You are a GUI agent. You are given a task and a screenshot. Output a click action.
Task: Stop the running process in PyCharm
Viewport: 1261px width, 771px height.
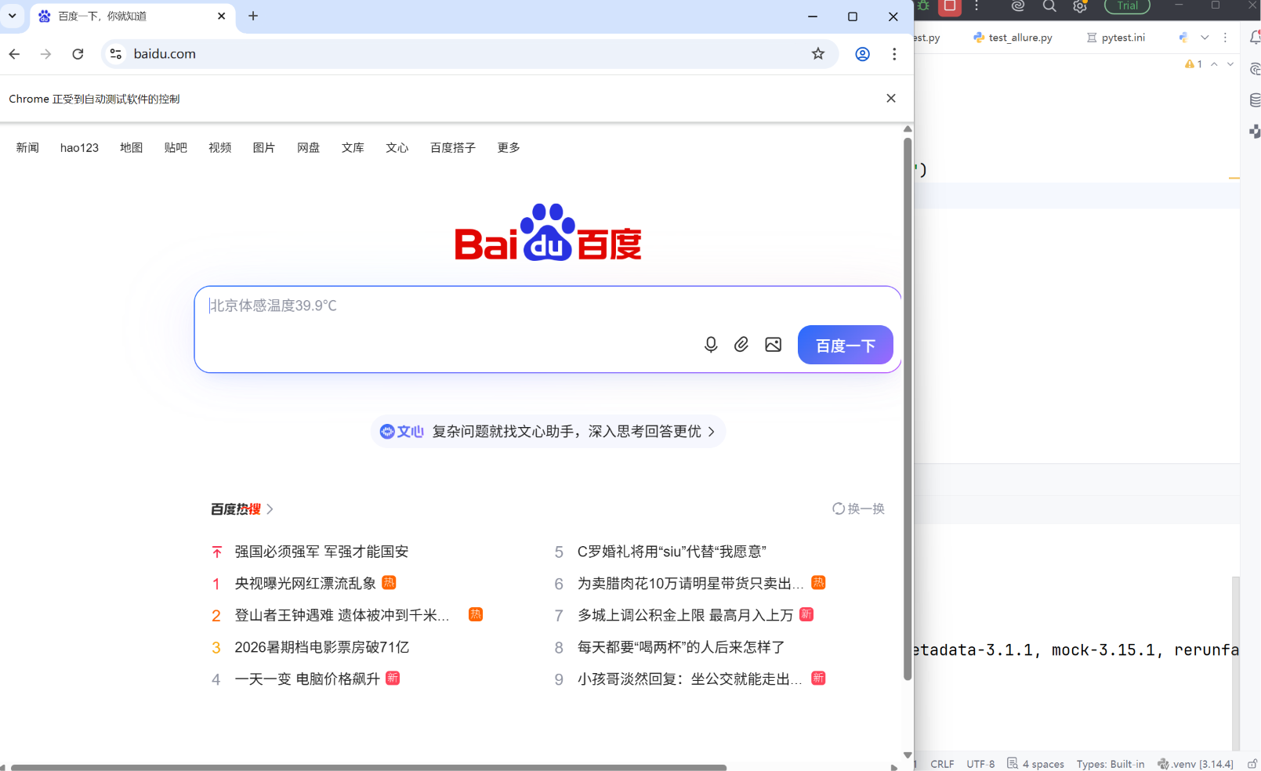point(950,5)
